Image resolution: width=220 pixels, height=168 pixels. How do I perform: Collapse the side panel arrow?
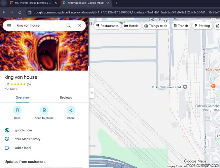tap(92, 93)
